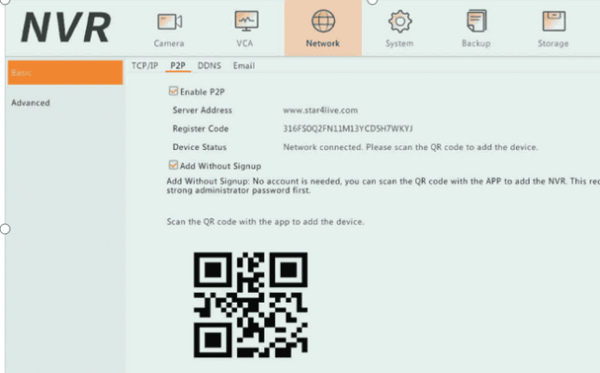
Task: Disable the Enable P2P checkbox
Action: coord(173,91)
